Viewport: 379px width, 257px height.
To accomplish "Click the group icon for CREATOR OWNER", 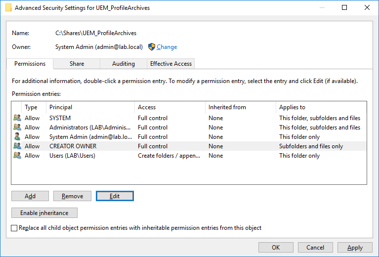I will pyautogui.click(x=17, y=146).
